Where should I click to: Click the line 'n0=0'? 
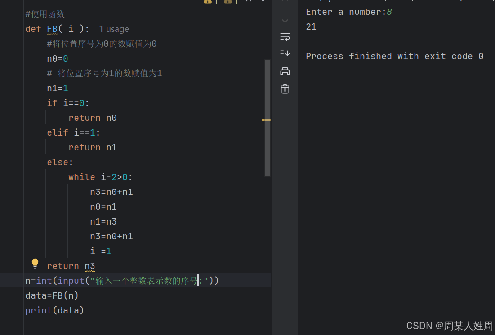[x=58, y=59]
